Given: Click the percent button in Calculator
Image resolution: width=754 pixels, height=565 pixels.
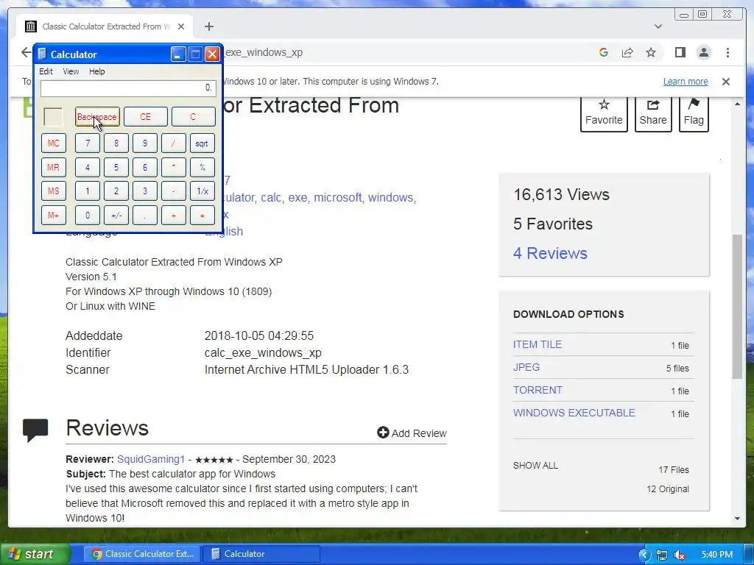Looking at the screenshot, I should tap(202, 167).
